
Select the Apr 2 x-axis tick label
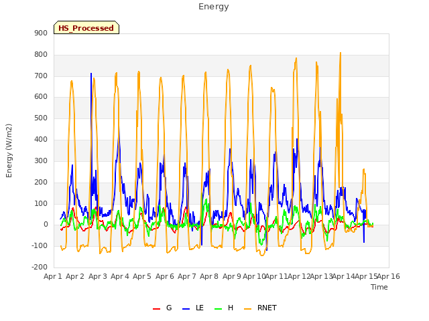point(75,276)
